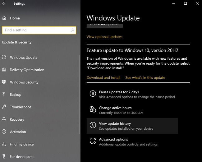Click the Backup upload arrow icon
The image size is (202, 162).
(x=4, y=94)
